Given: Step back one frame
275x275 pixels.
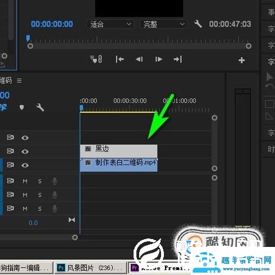Looking at the screenshot, I should tap(139, 59).
